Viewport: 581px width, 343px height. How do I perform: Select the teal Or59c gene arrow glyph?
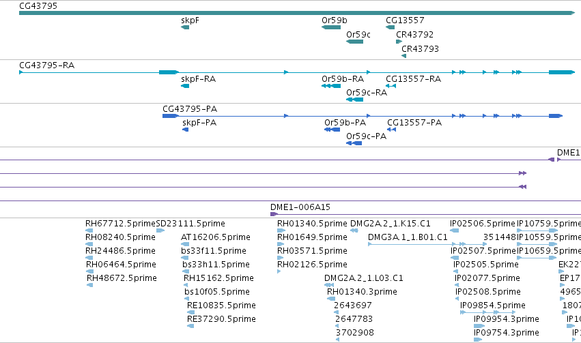click(354, 42)
